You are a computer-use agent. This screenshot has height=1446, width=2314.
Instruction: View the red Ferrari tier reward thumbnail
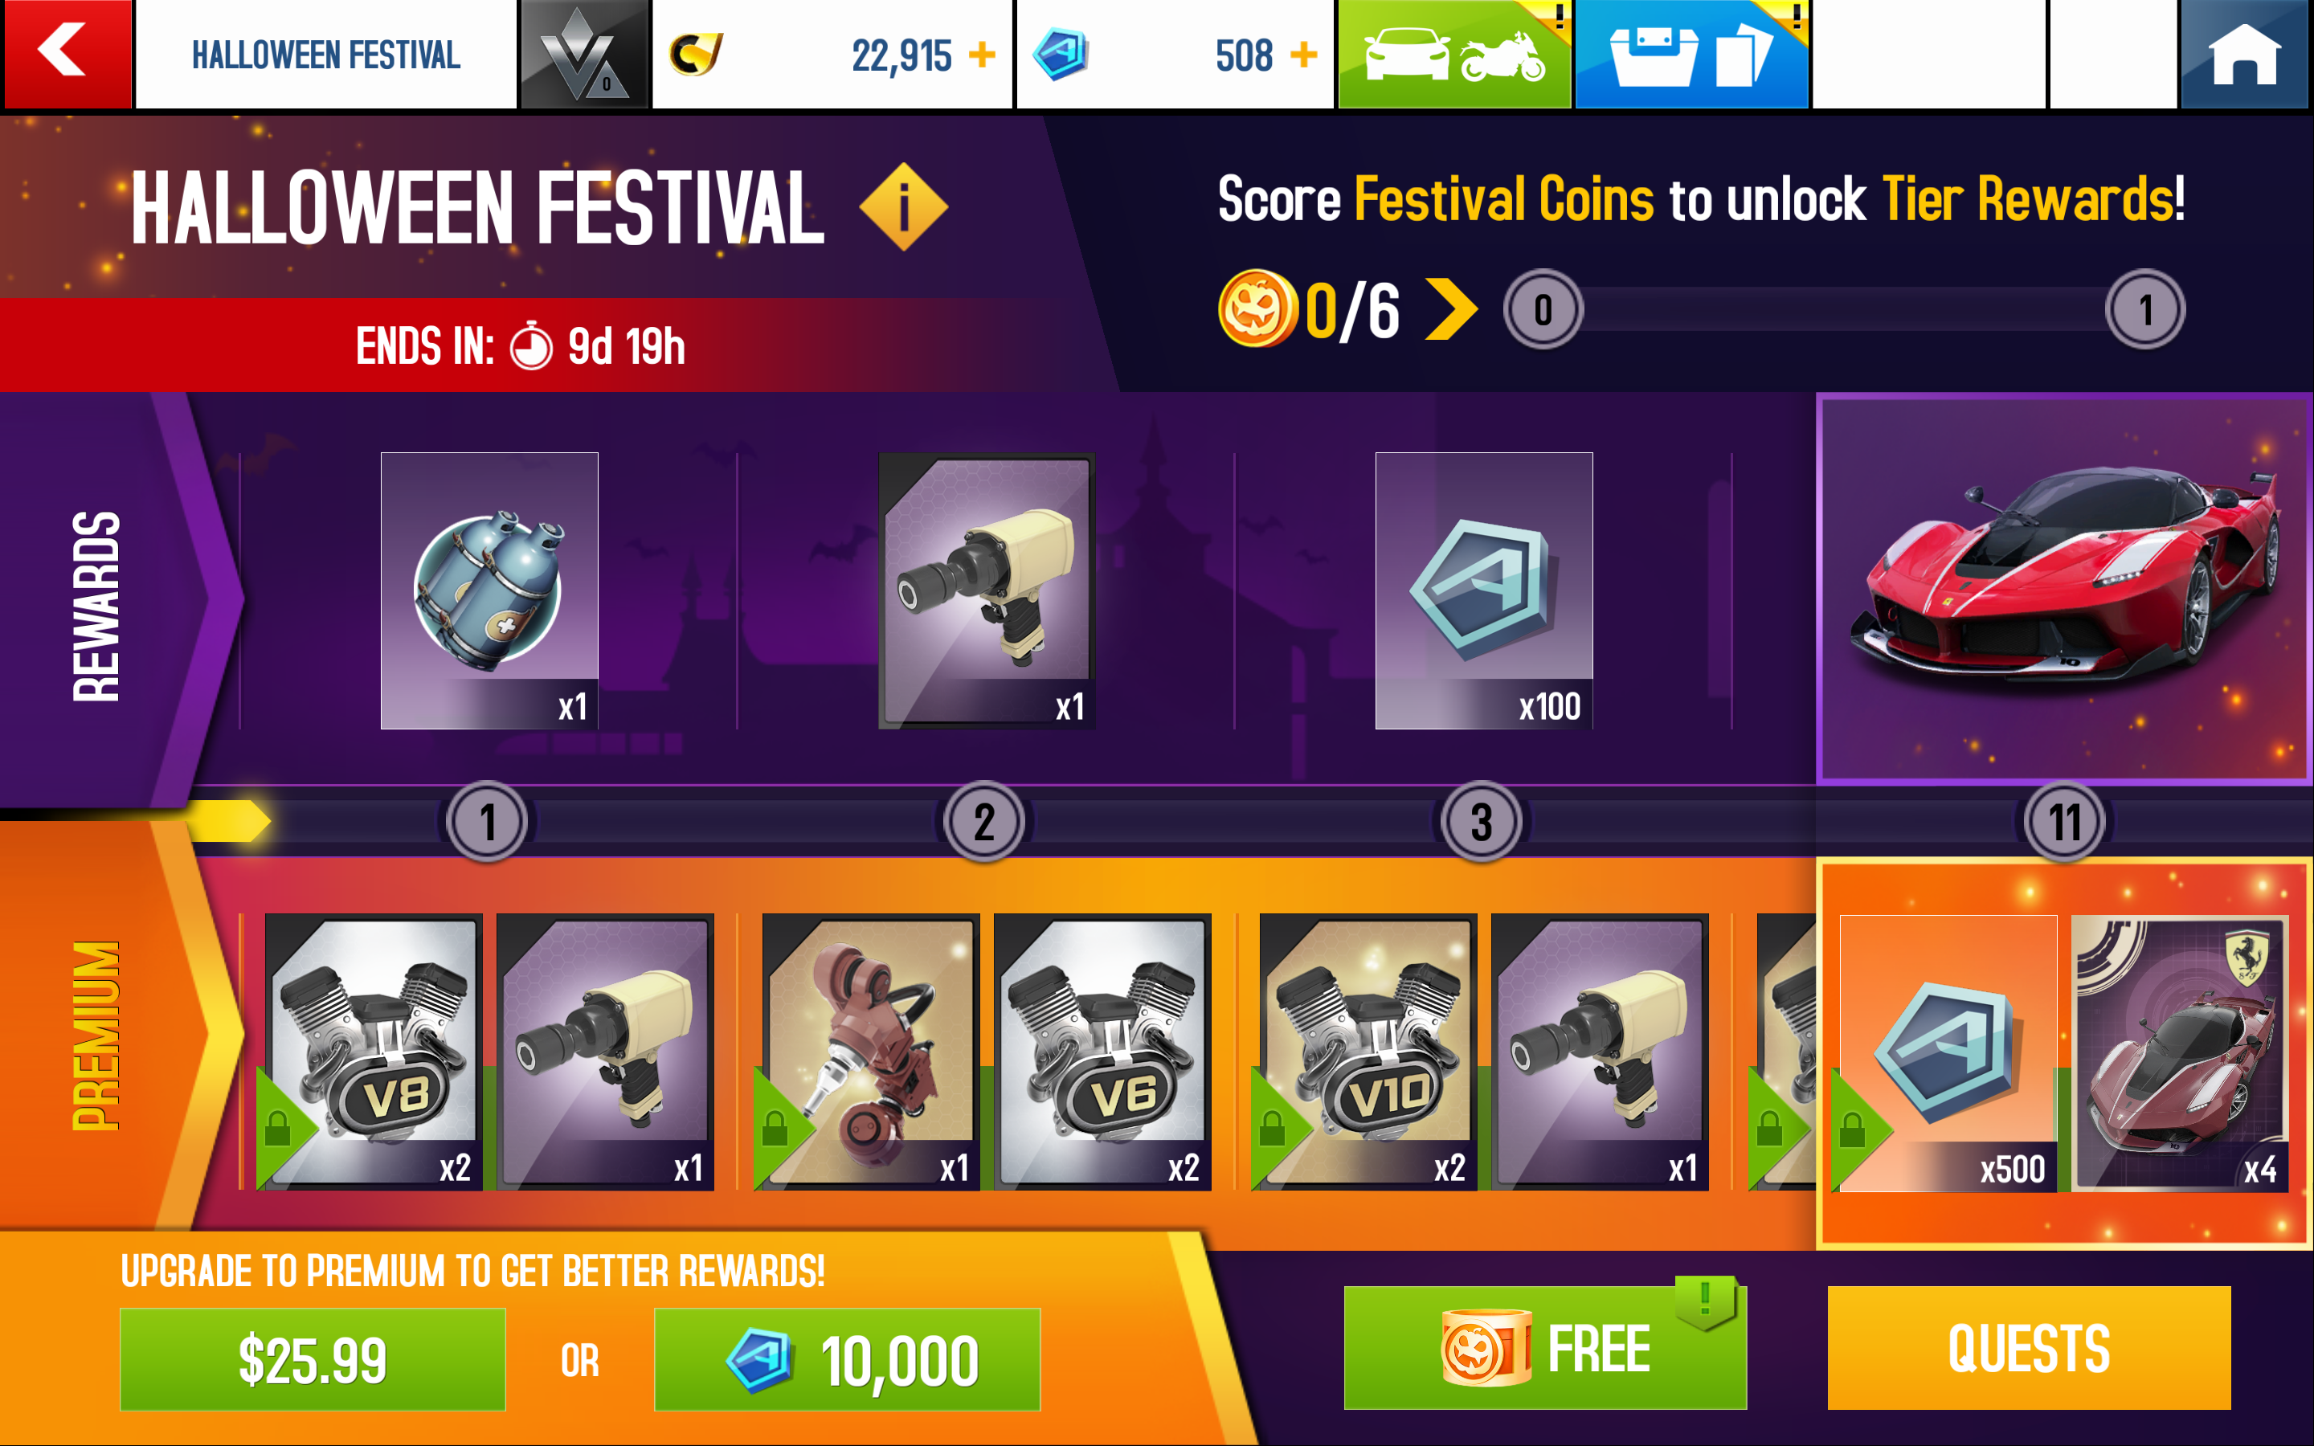coord(2064,588)
